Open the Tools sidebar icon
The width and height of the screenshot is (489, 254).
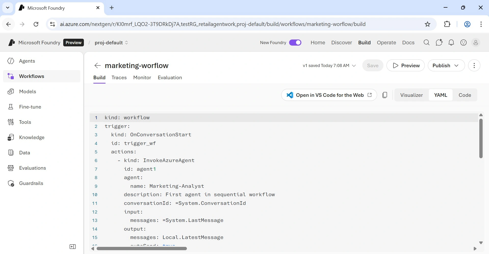11,122
